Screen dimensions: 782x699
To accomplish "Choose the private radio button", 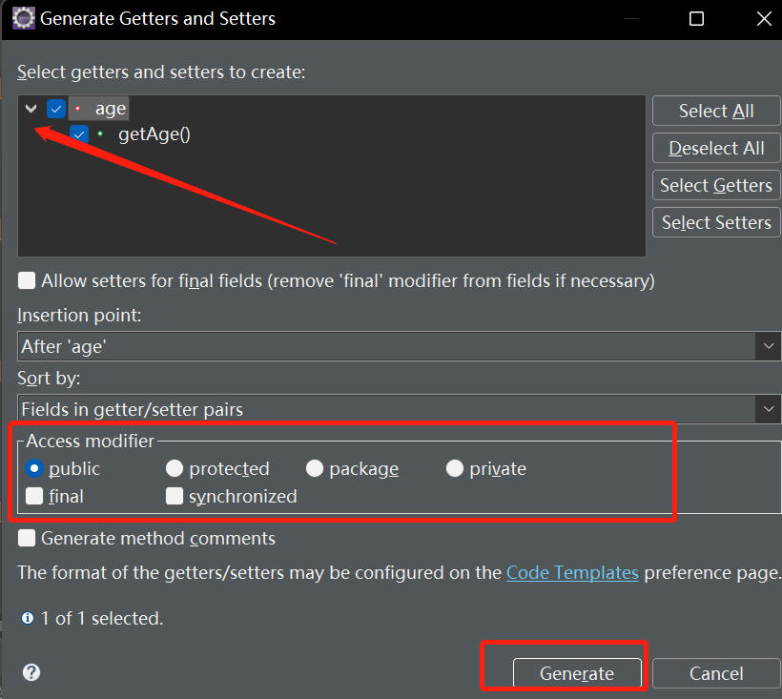I will pos(455,468).
